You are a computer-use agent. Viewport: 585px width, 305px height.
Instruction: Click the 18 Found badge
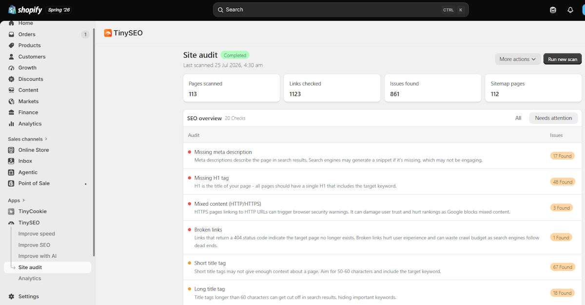(x=562, y=293)
